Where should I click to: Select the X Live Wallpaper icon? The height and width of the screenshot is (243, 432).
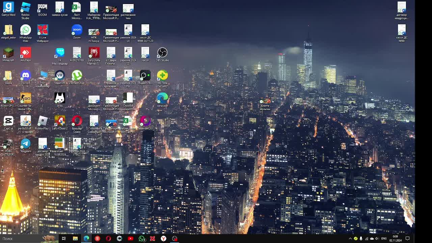[43, 33]
